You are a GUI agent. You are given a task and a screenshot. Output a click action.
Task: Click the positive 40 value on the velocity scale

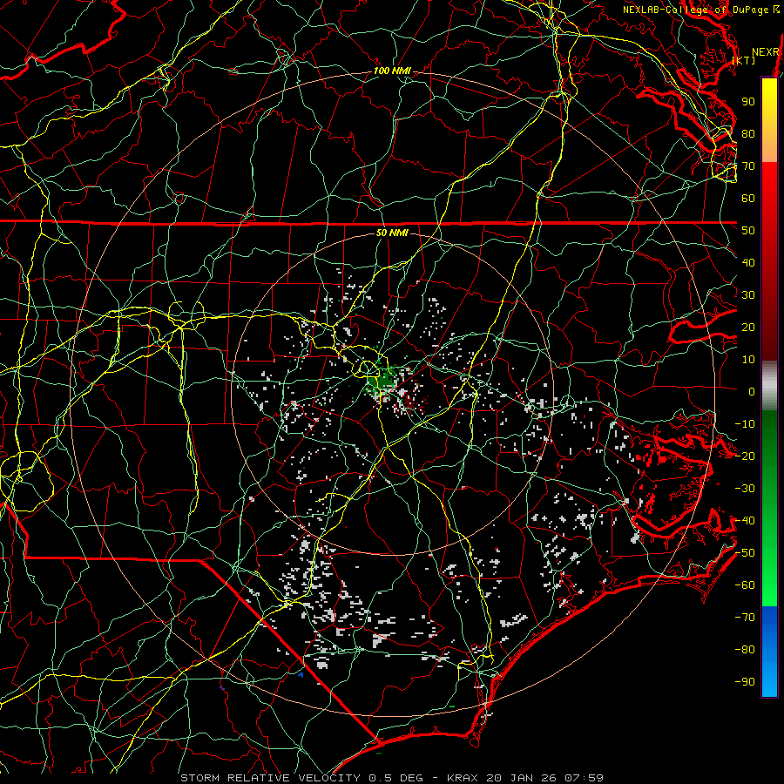point(748,263)
